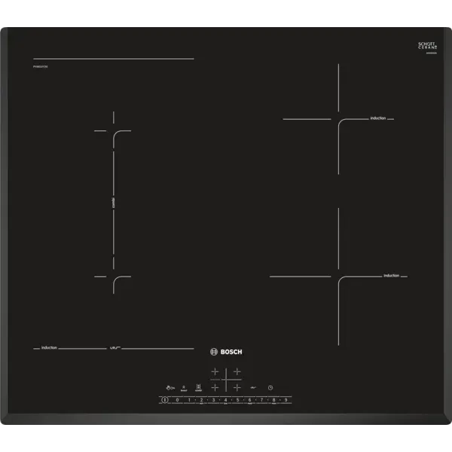Click the lower-right zone induction label
This screenshot has height=452, width=452.
(391, 276)
